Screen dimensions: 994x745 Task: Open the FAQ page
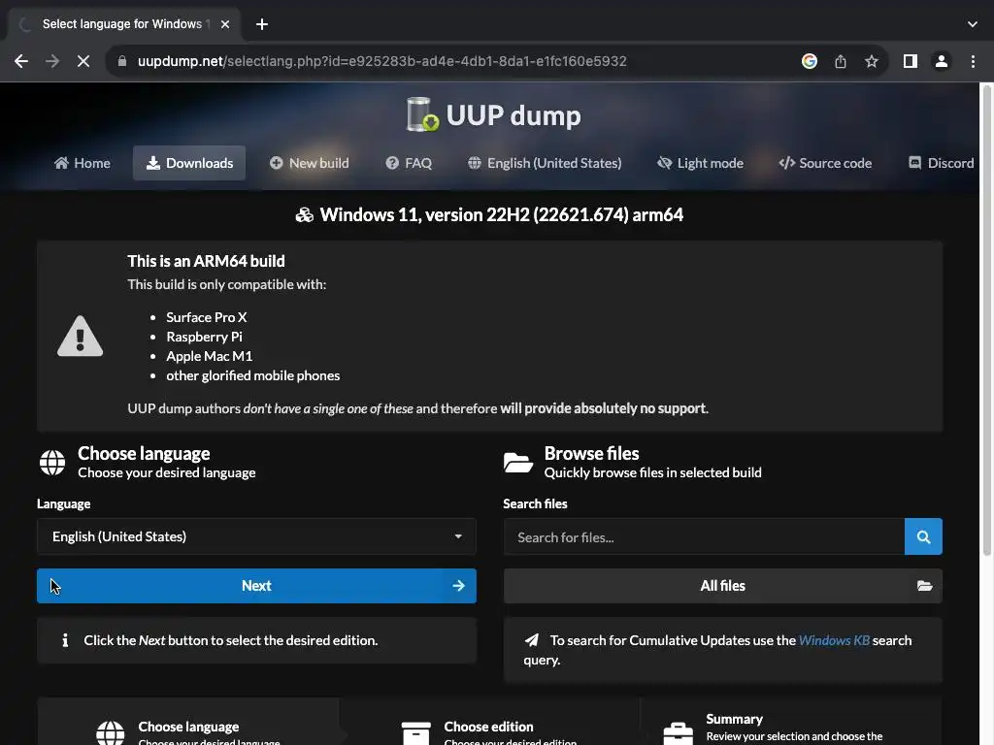point(409,163)
